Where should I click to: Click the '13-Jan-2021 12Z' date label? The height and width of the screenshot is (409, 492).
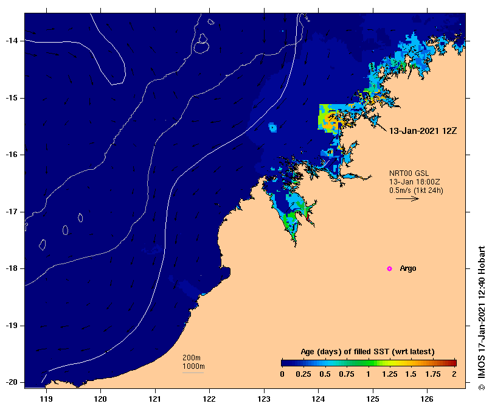point(423,131)
